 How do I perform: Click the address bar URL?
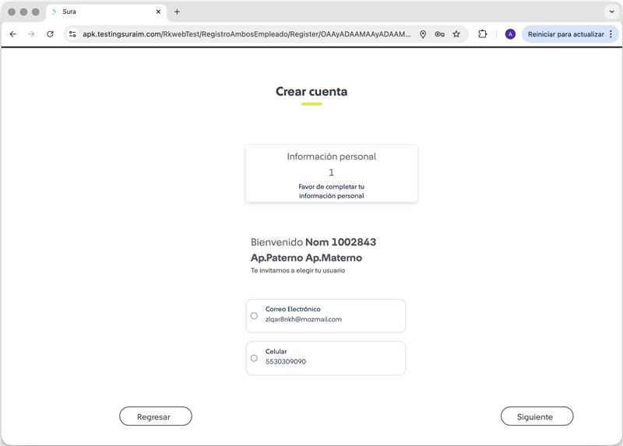click(x=245, y=34)
